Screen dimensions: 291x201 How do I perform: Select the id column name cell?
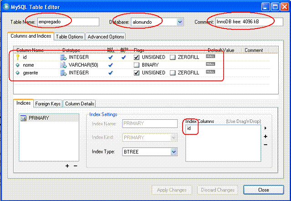25,57
